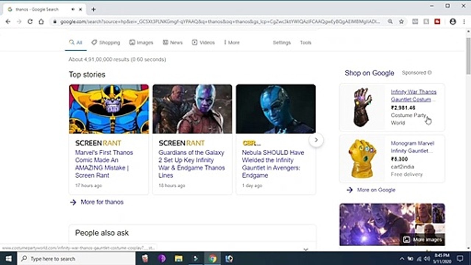Viewport: 471px width, 265px height.
Task: Click the 1 day ago timestamp
Action: pyautogui.click(x=252, y=185)
